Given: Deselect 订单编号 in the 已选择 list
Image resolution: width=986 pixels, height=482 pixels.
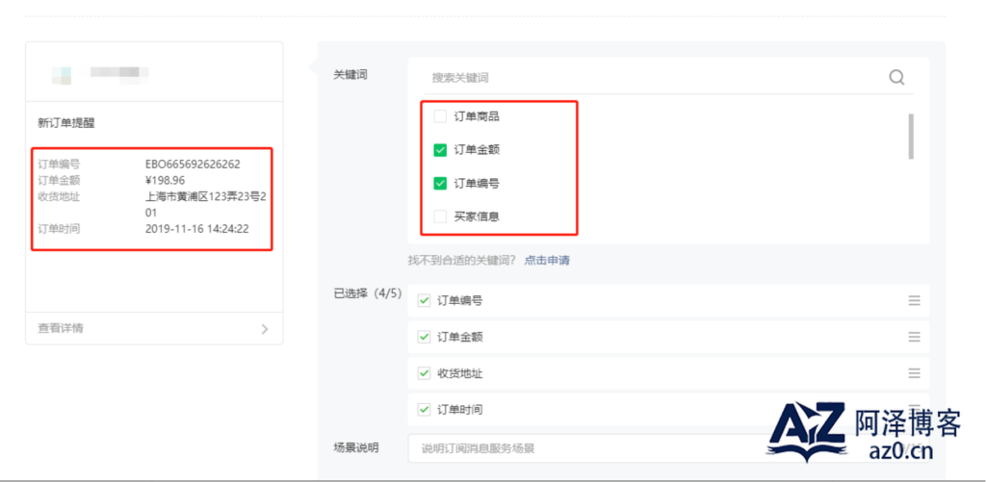Looking at the screenshot, I should 424,300.
